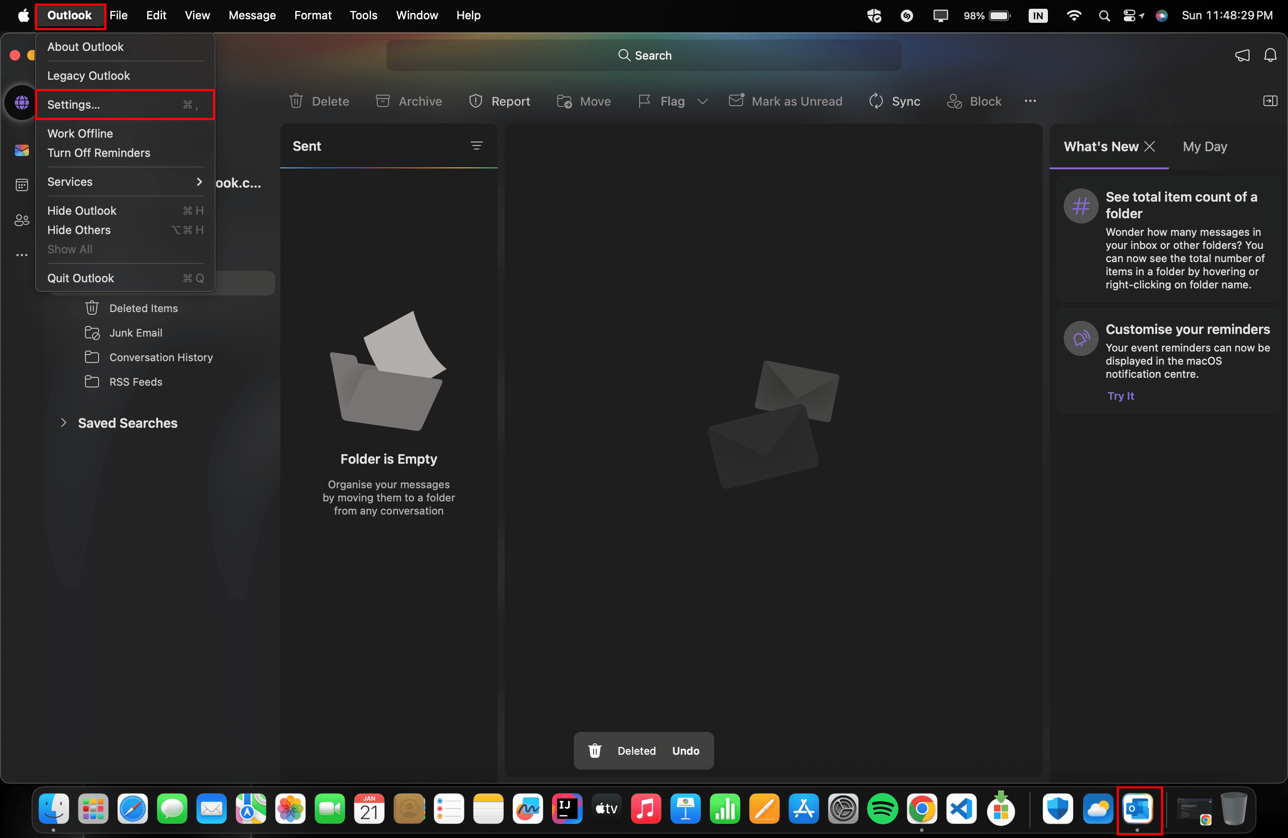Switch to the My Day tab
The height and width of the screenshot is (838, 1288).
click(x=1204, y=147)
